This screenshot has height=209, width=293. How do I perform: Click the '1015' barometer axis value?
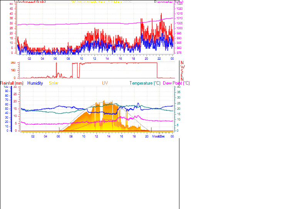179,13
